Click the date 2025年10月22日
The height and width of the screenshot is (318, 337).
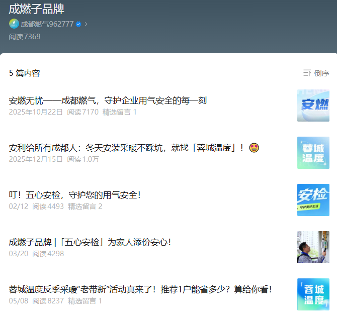[36, 112]
